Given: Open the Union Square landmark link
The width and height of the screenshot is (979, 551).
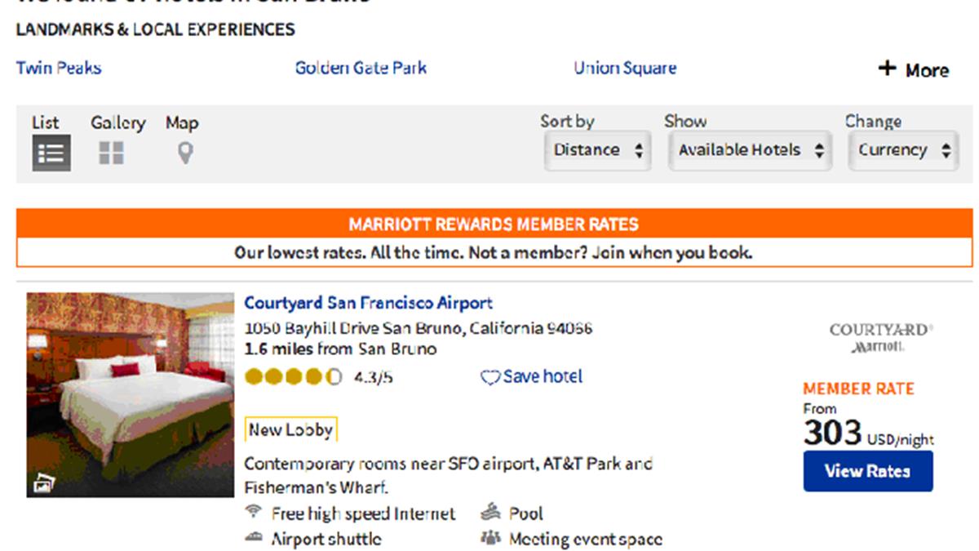Looking at the screenshot, I should (625, 68).
